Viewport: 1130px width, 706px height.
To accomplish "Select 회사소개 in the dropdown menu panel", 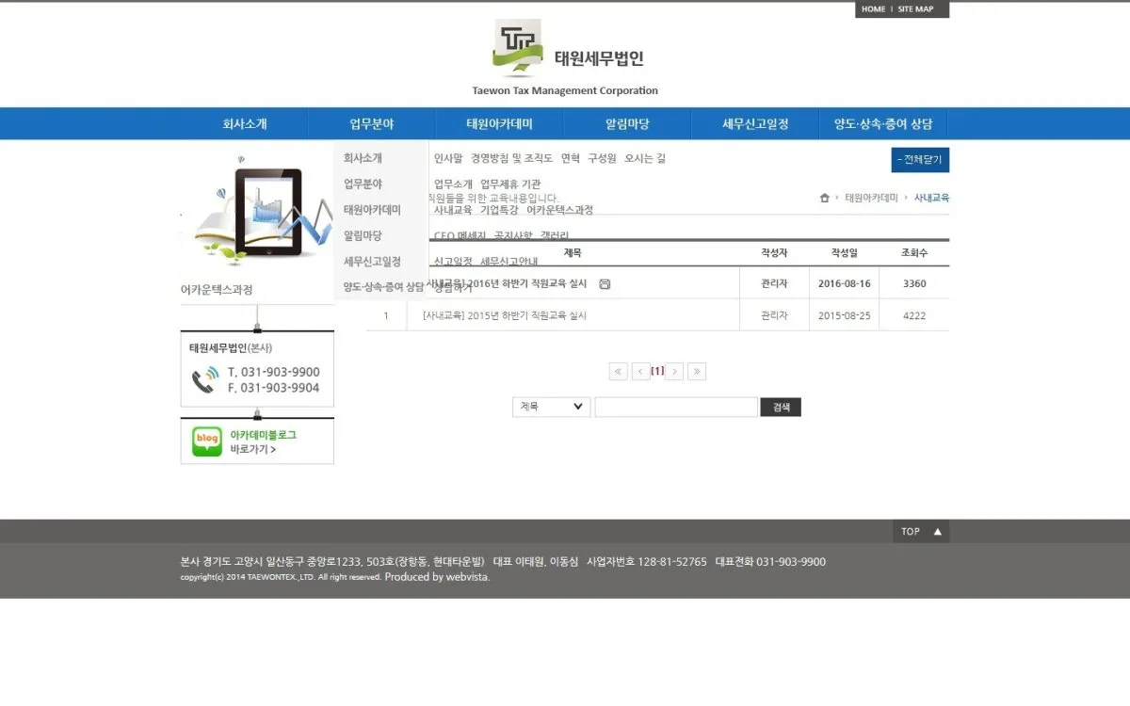I will (x=363, y=158).
